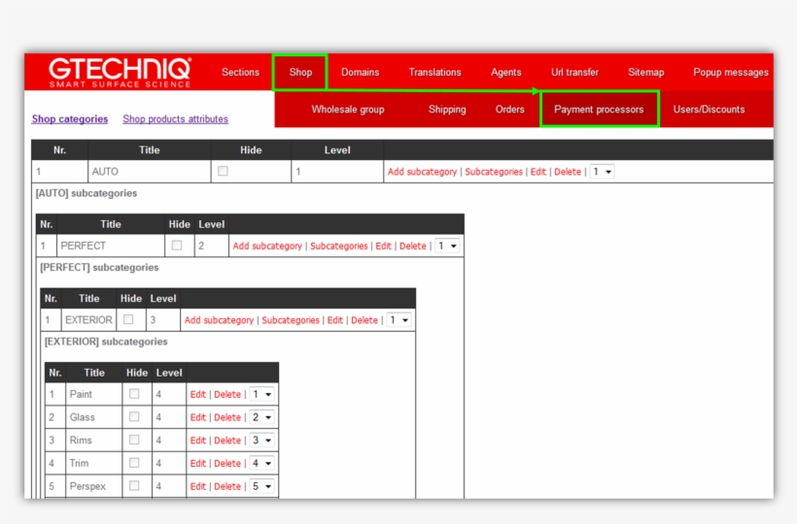Click Add subcategory for EXTERIOR
This screenshot has height=524, width=797.
[x=219, y=320]
